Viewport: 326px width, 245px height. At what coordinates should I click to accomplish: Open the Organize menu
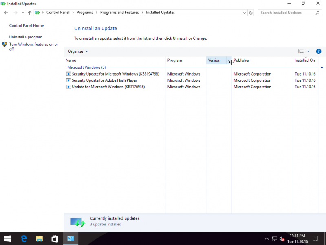coord(78,51)
